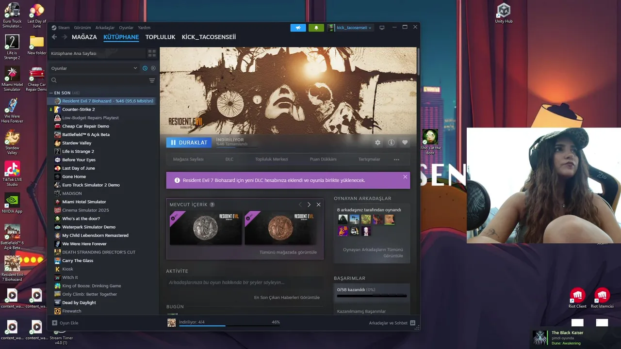
Task: Open the silver coin DLC thumbnail
Action: (x=206, y=227)
